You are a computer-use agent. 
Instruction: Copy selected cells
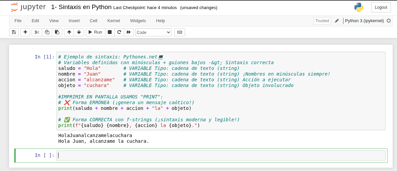coord(47,32)
